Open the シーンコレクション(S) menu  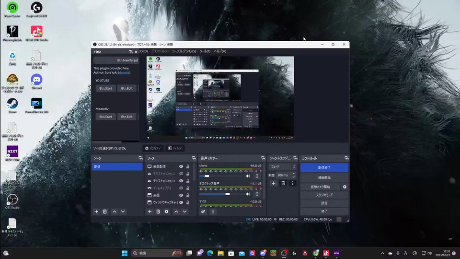point(184,51)
